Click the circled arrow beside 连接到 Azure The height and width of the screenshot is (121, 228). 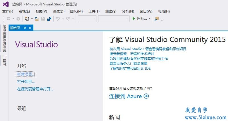[146, 96]
